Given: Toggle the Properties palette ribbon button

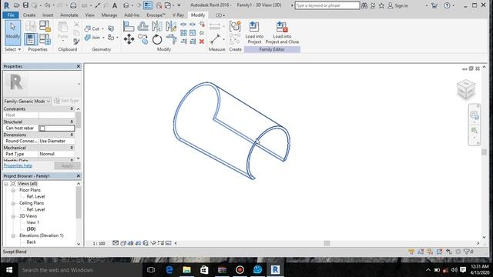Looking at the screenshot, I should pos(31,39).
